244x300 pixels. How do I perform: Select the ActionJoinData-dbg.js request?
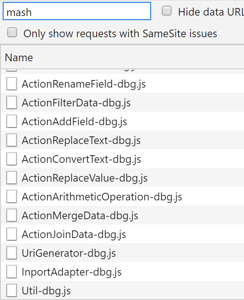74,234
